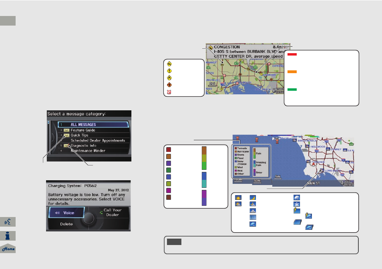This screenshot has height=269, width=382.
Task: Click the Charging System: P0562 title
Action: 72,186
